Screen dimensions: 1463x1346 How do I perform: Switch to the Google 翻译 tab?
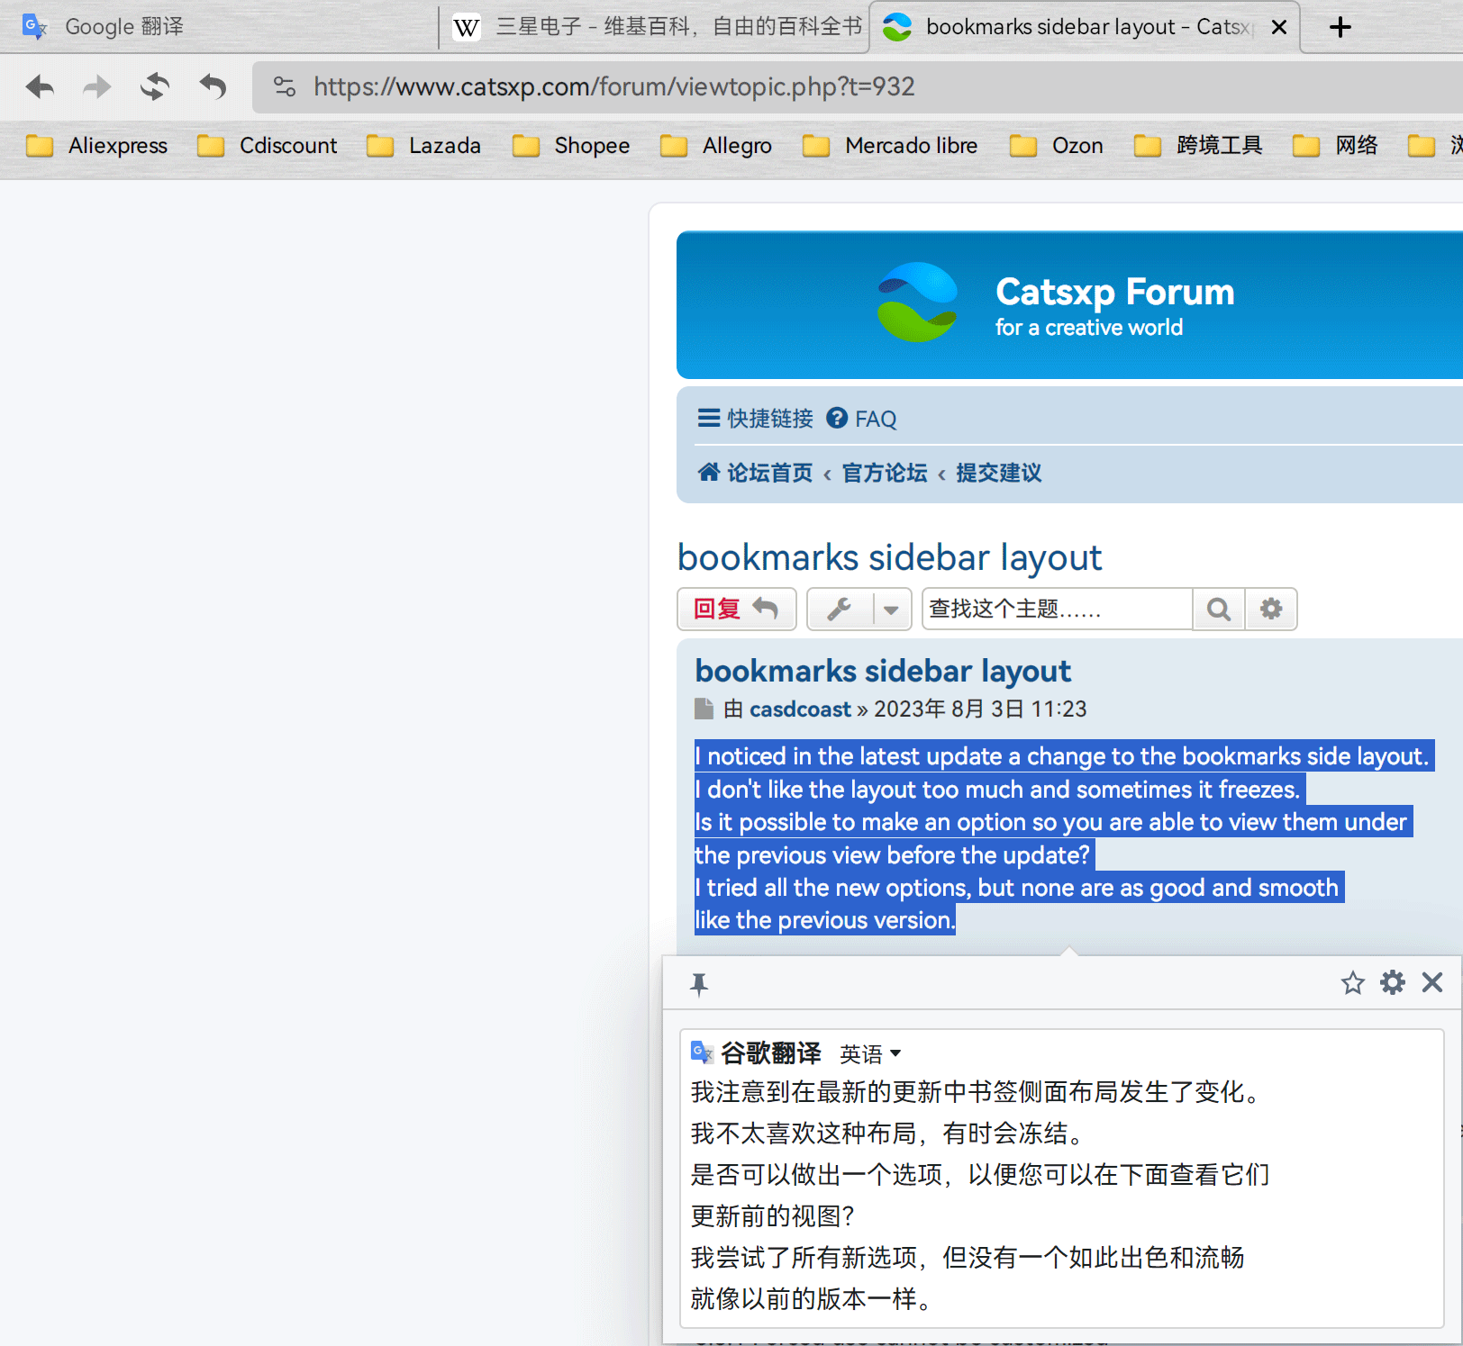click(x=123, y=27)
